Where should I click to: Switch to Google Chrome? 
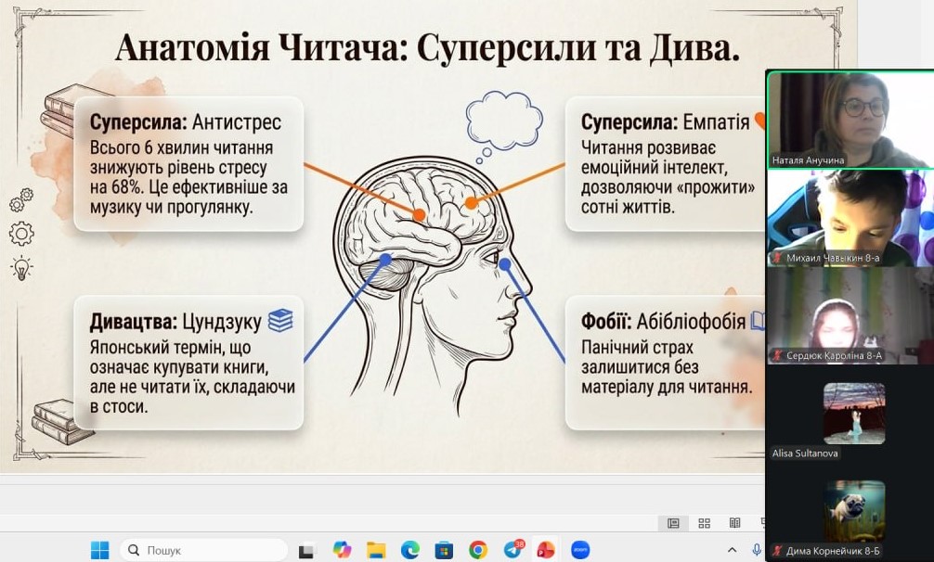478,549
